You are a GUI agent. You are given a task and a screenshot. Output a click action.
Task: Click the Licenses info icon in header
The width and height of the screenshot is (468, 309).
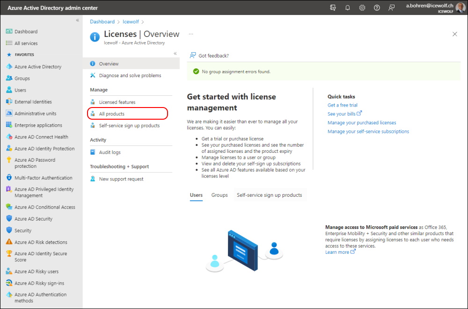95,37
